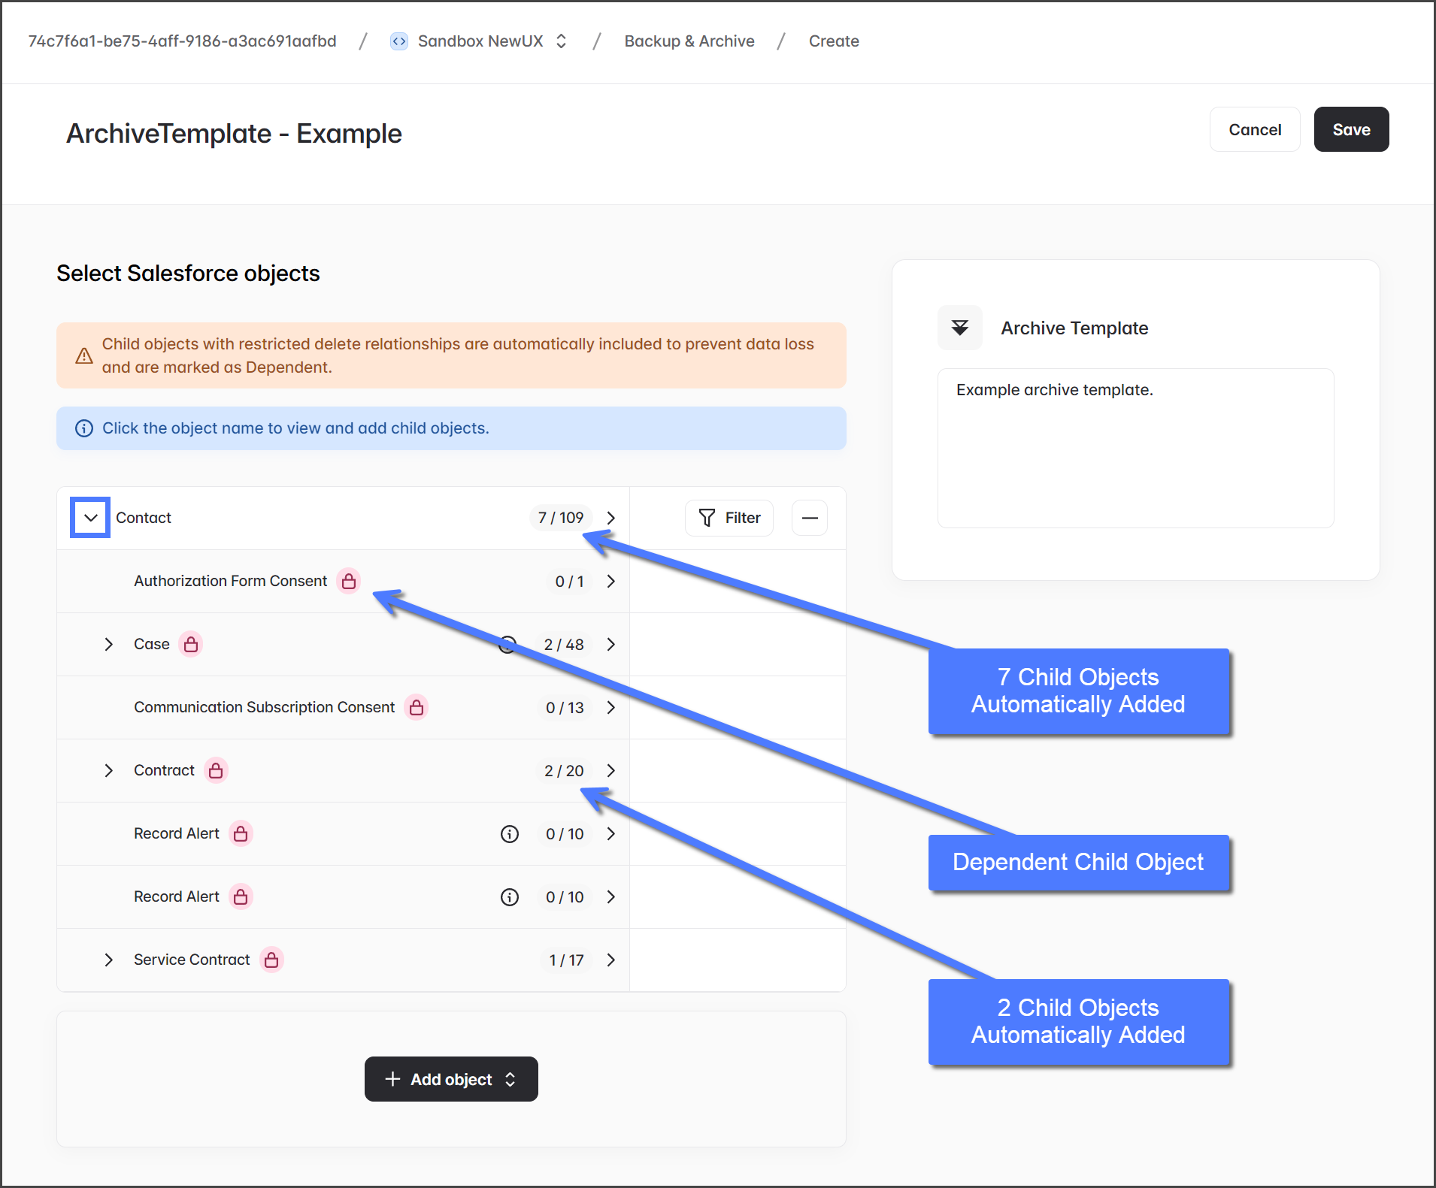Expand the Contract child object
This screenshot has height=1188, width=1436.
tap(109, 770)
